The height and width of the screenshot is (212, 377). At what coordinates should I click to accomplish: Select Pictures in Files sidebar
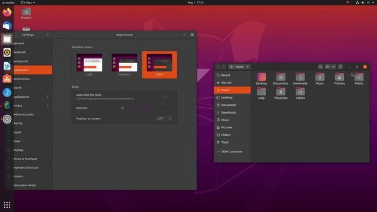[x=232, y=127]
